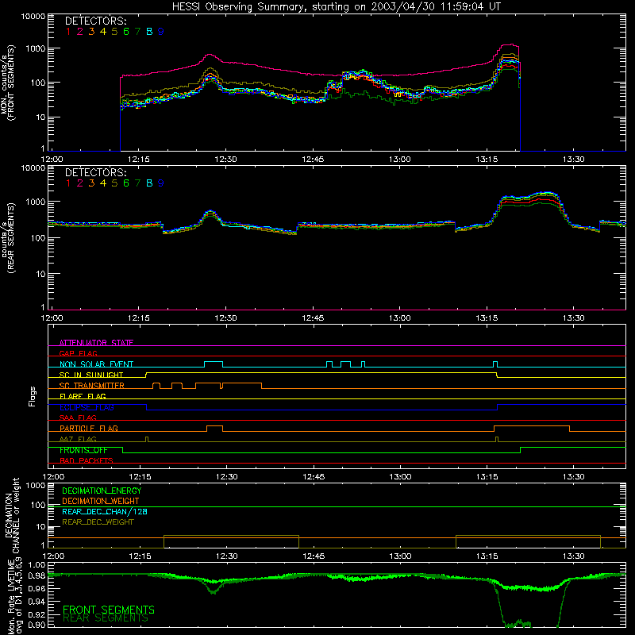Image resolution: width=635 pixels, height=635 pixels.
Task: Select the SC_TRANSMITTER flag label
Action: 92,386
